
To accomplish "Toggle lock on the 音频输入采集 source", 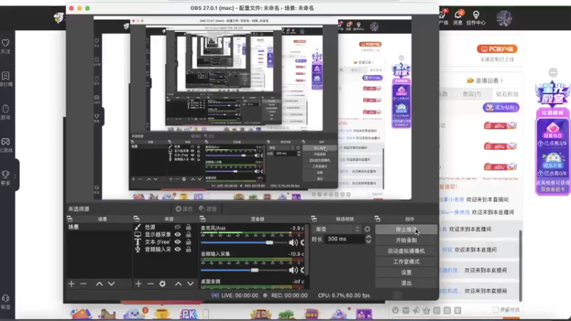I will (188, 249).
